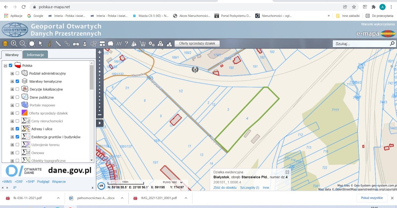397x208 pixels.
Task: Click the question mark help icon
Action: pos(126,44)
